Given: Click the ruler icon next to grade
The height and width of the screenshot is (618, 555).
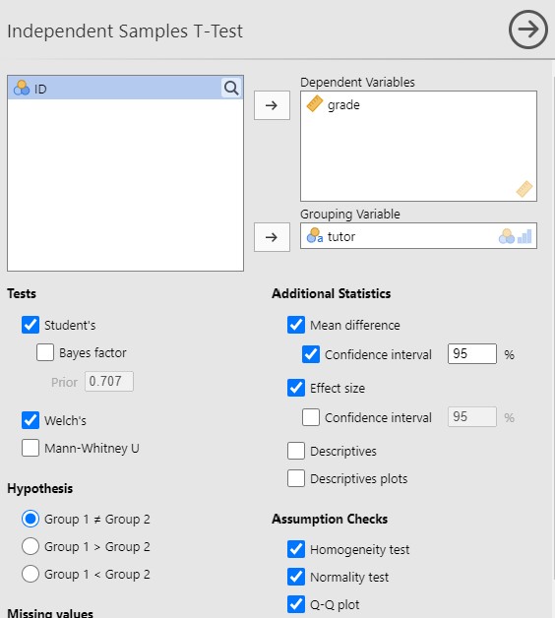Looking at the screenshot, I should pyautogui.click(x=315, y=103).
